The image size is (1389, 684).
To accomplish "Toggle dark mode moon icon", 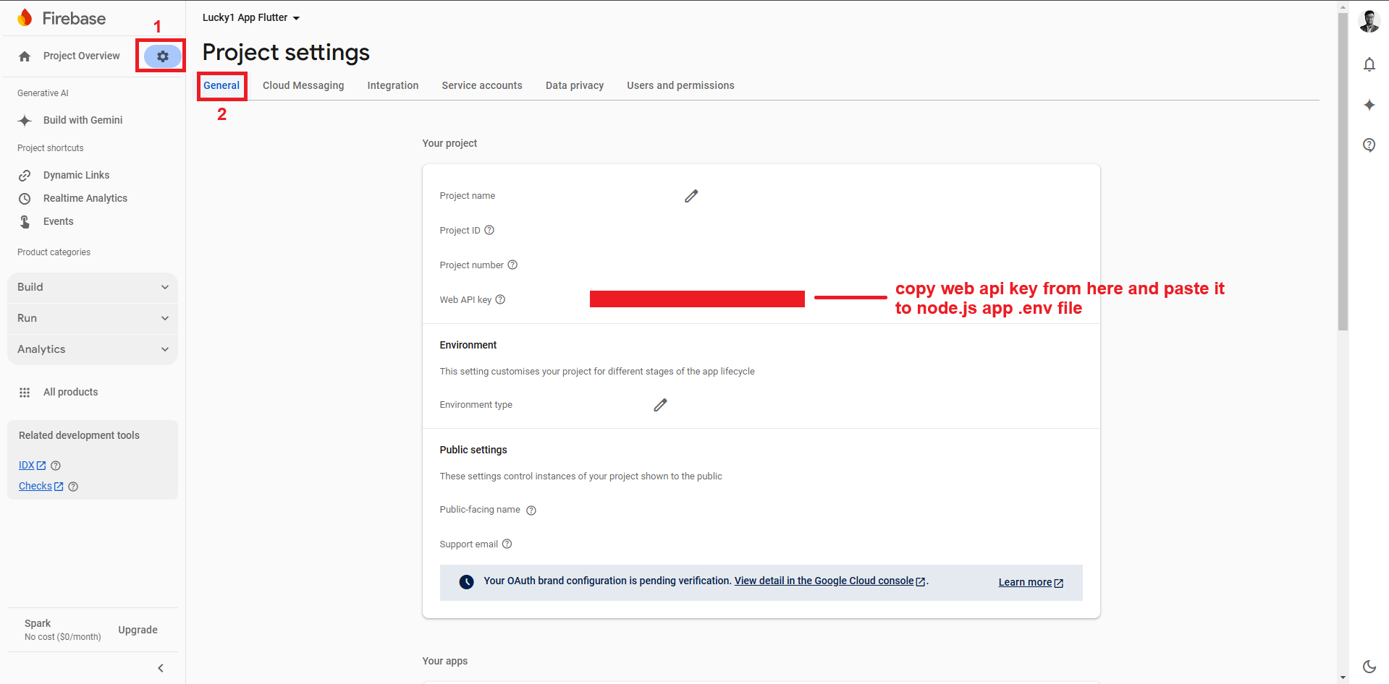I will point(1369,667).
